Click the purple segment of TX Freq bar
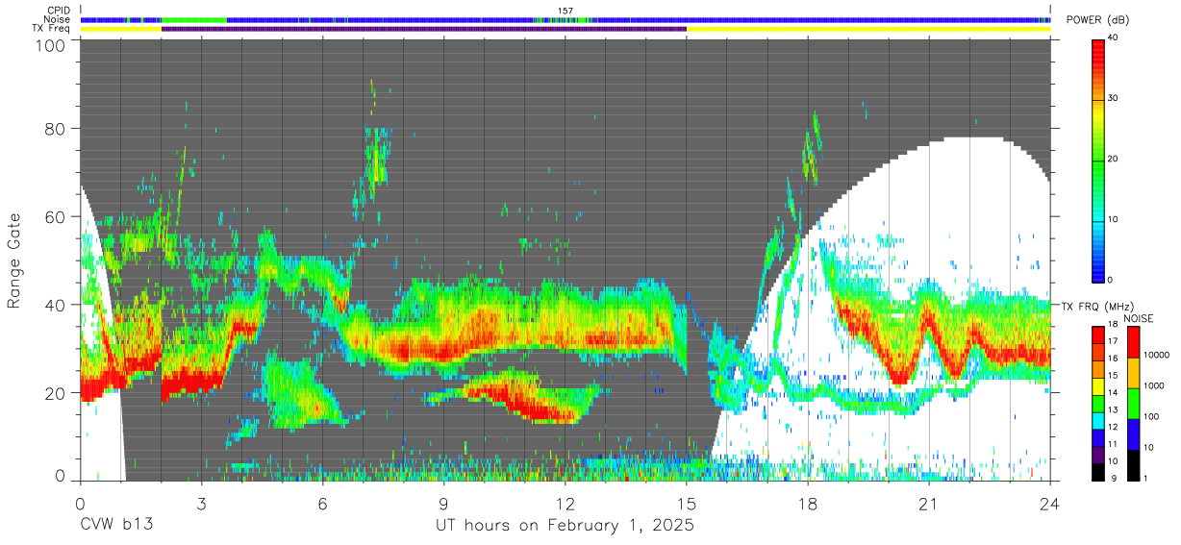Image resolution: width=1181 pixels, height=545 pixels. point(424,29)
